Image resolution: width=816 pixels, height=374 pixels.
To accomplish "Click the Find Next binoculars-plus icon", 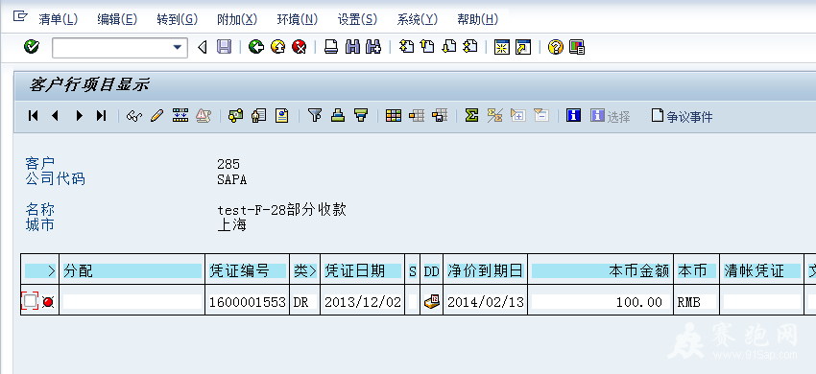I will [373, 47].
